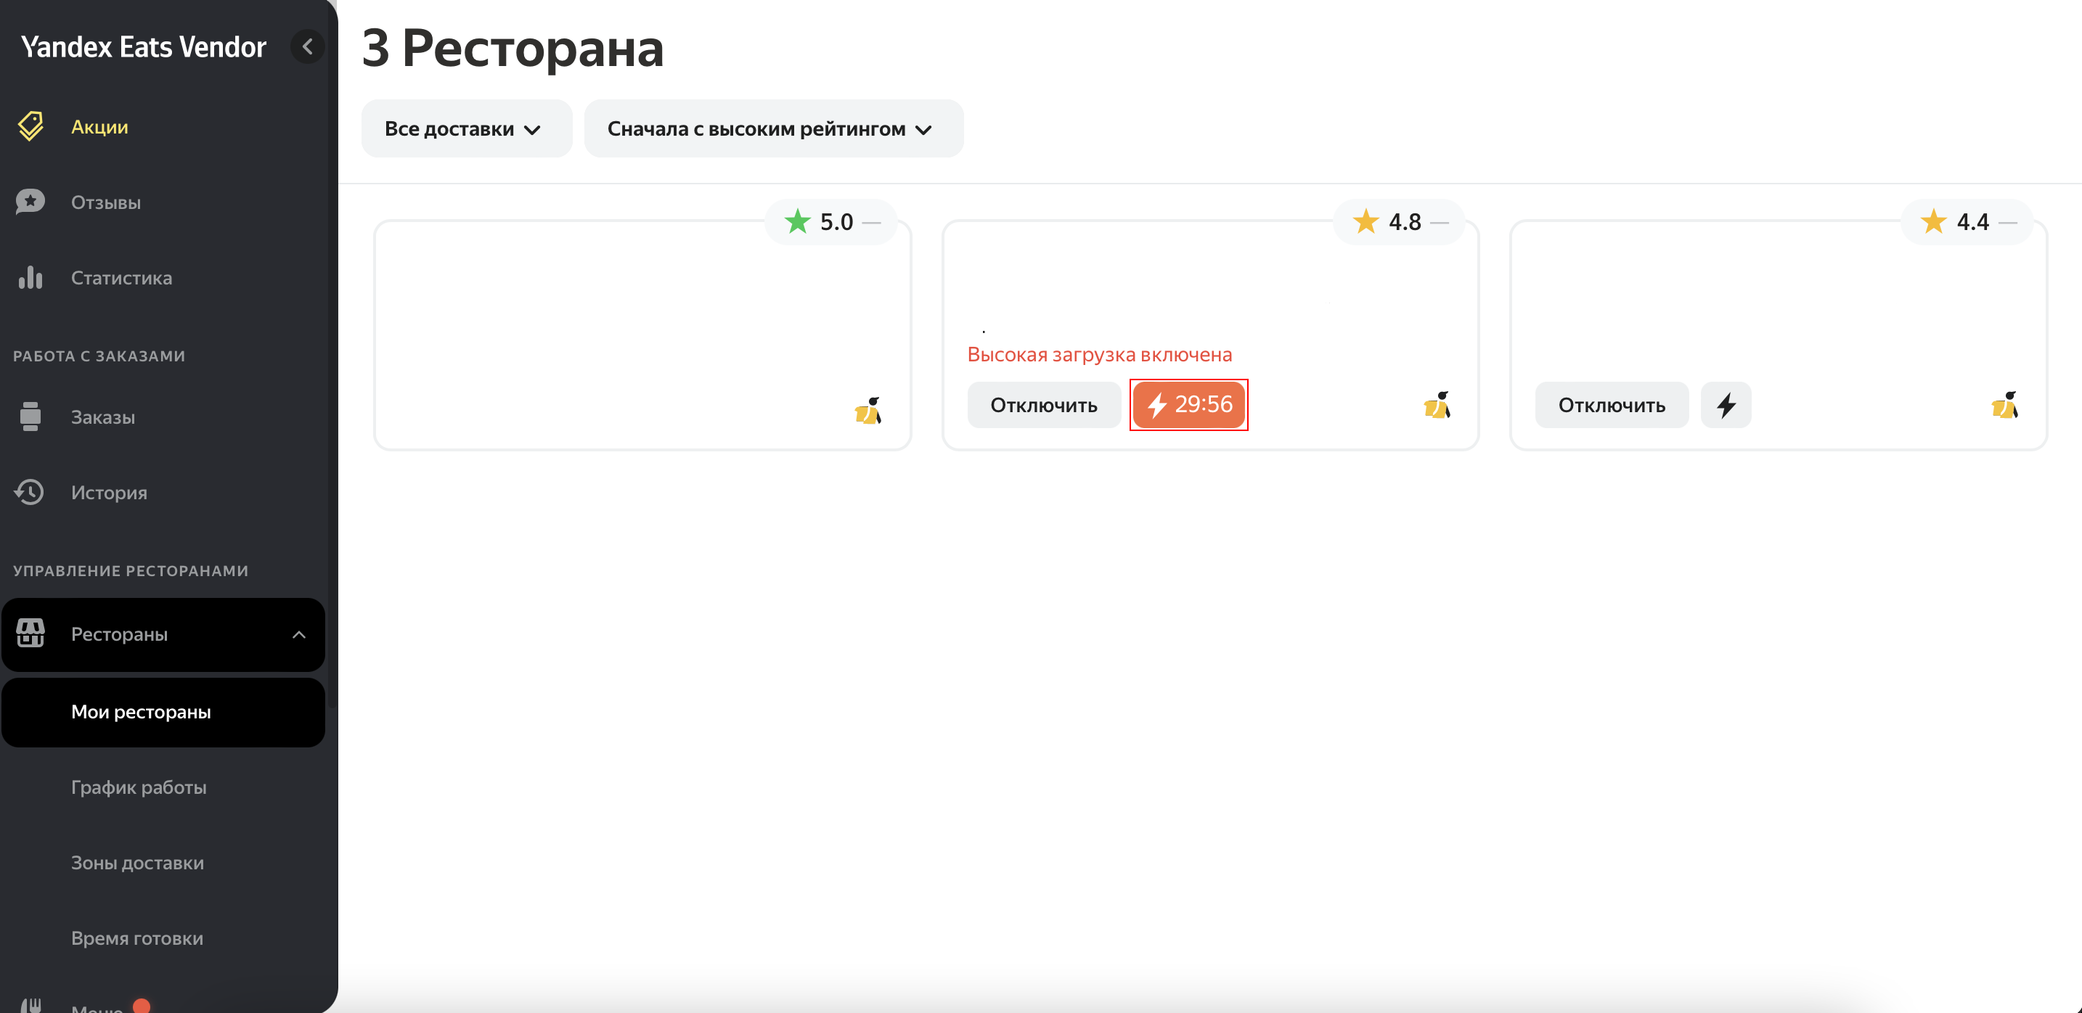Enable high load lightning on 4.4 restaurant
The height and width of the screenshot is (1013, 2082).
tap(1726, 405)
